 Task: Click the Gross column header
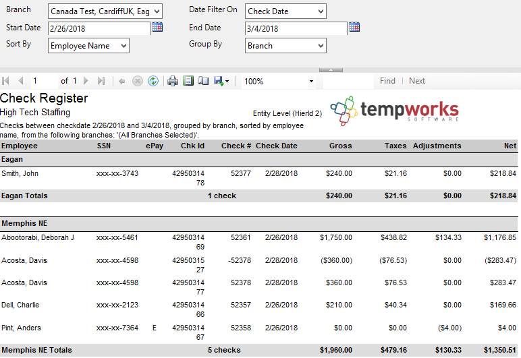click(x=341, y=146)
